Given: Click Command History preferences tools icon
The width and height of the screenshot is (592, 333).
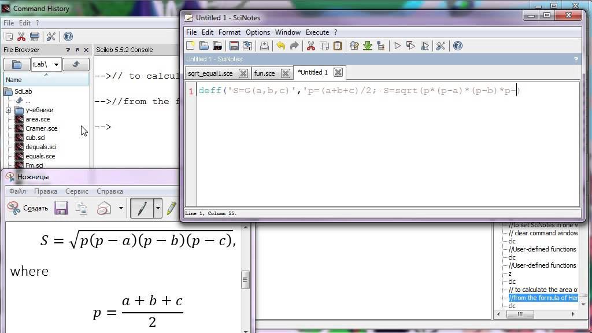Looking at the screenshot, I should pos(51,36).
